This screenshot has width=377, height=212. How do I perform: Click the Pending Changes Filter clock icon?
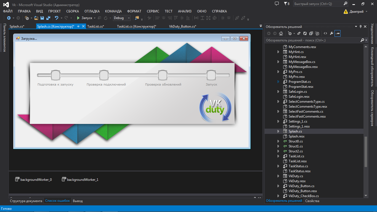click(290, 33)
